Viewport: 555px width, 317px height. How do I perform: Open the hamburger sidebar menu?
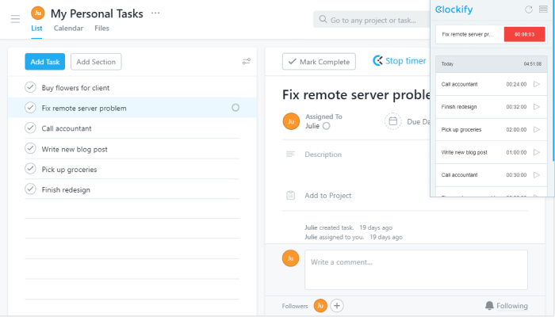tap(15, 19)
